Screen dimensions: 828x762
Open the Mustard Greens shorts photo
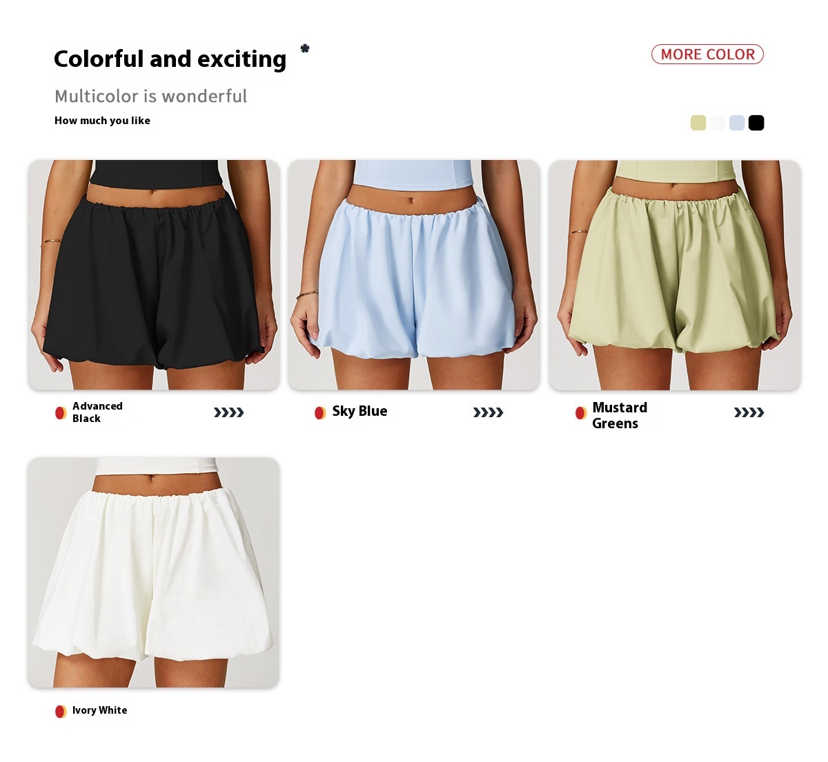(x=675, y=275)
